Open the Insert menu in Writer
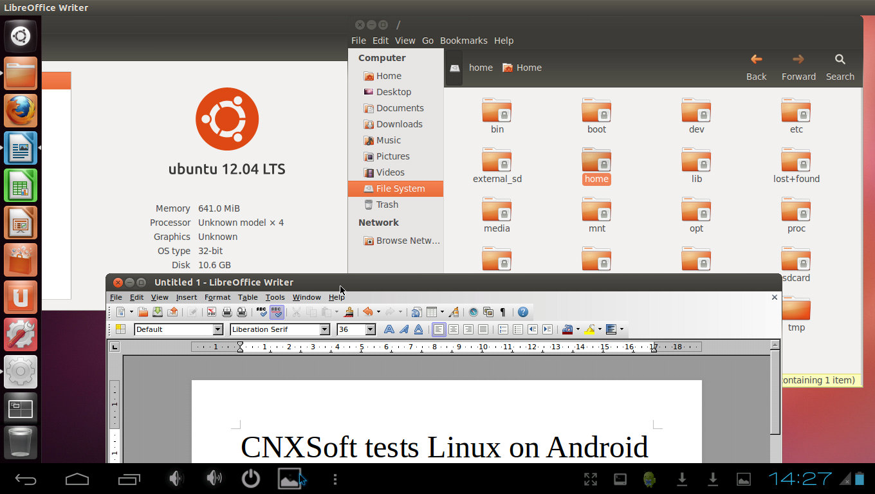The height and width of the screenshot is (494, 875). pyautogui.click(x=187, y=297)
